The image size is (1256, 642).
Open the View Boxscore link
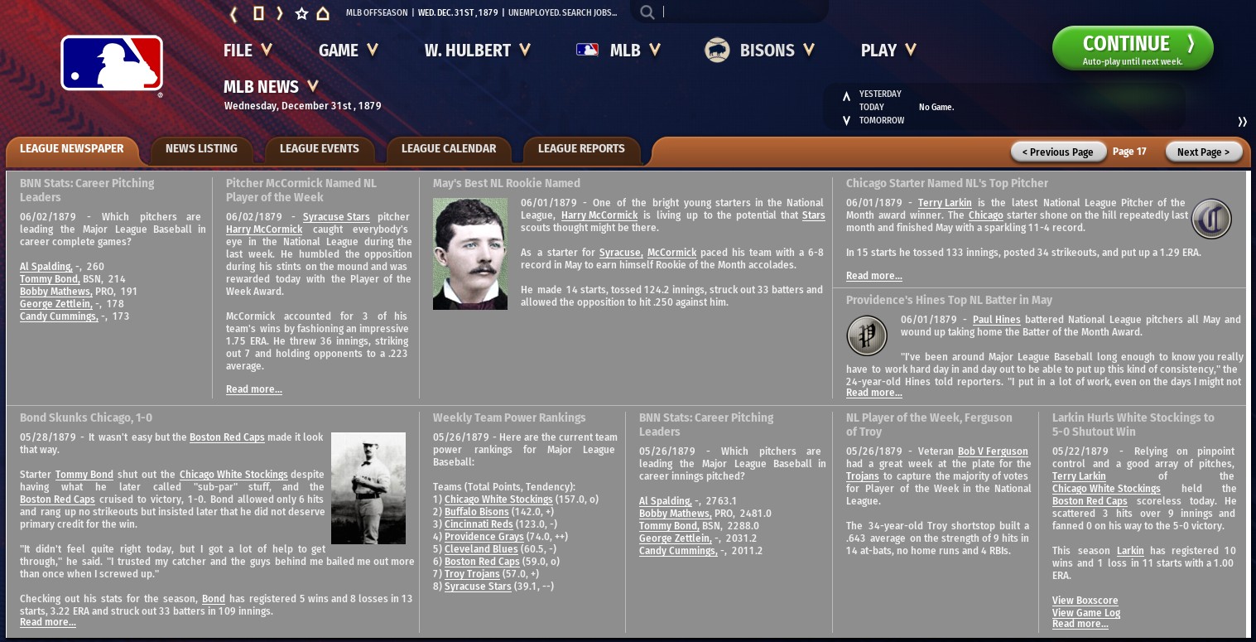point(1085,601)
